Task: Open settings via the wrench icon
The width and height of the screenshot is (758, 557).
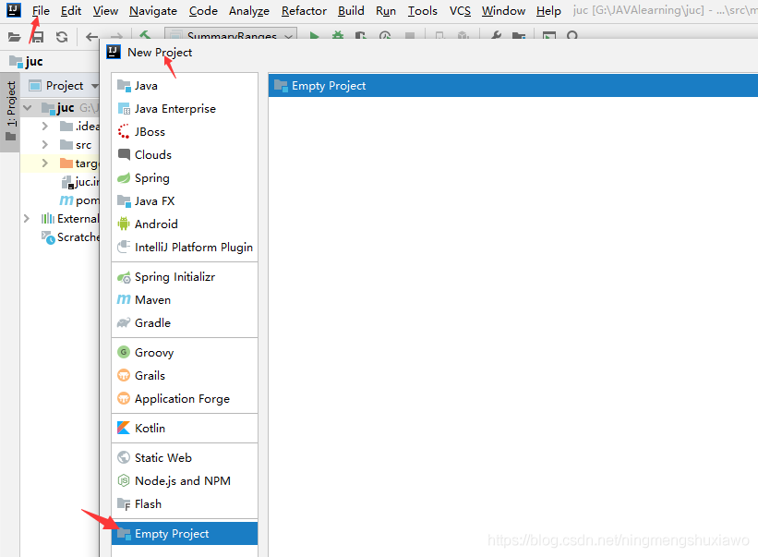Action: tap(495, 37)
